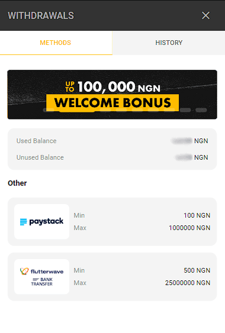
Task: Click the blurred Used Balance amount
Action: (182, 141)
